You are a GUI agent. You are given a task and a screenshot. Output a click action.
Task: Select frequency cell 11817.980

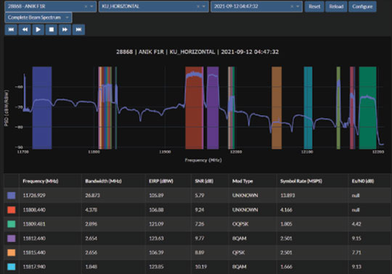coord(34,267)
